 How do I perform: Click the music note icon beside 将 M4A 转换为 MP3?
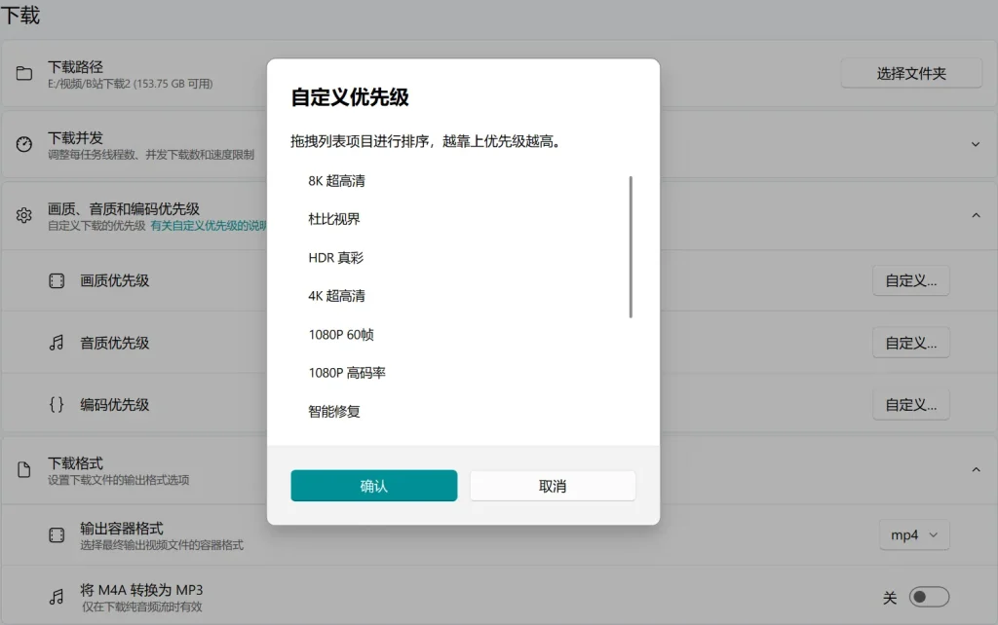pos(57,597)
